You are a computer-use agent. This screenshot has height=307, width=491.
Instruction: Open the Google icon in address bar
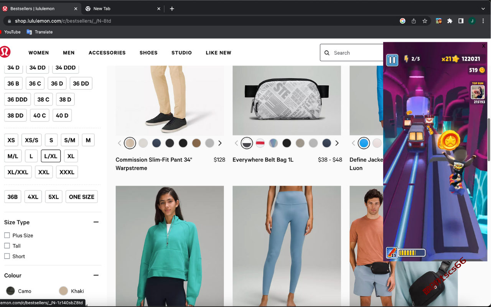(402, 21)
